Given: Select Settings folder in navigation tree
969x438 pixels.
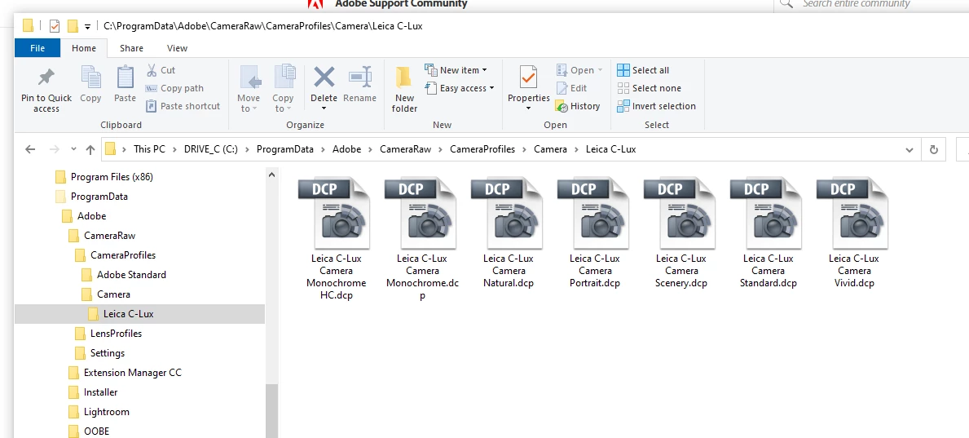Looking at the screenshot, I should coord(107,353).
